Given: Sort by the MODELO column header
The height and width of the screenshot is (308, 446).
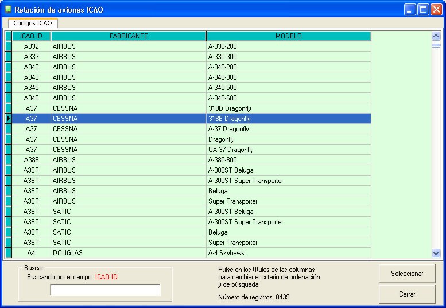Looking at the screenshot, I should tap(289, 36).
